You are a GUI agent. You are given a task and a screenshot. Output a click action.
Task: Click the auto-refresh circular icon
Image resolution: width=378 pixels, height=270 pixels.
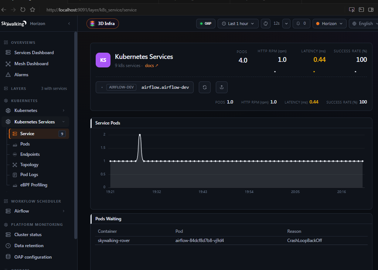(x=266, y=24)
